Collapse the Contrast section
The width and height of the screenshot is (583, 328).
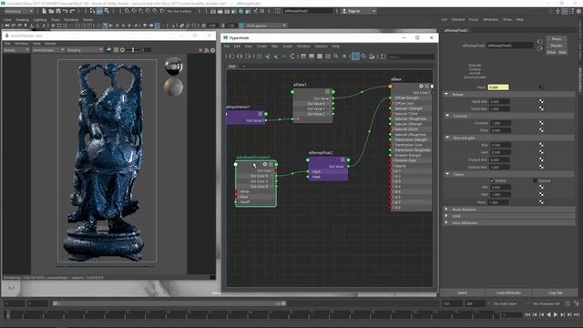pos(447,116)
